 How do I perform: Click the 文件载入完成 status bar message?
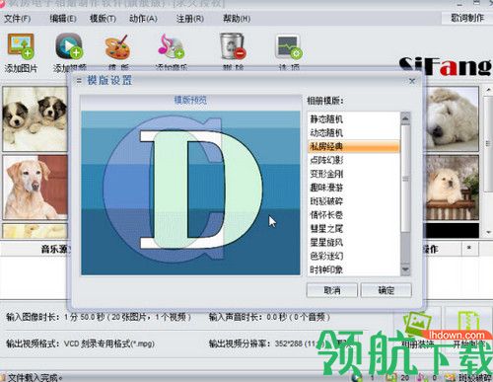point(35,378)
